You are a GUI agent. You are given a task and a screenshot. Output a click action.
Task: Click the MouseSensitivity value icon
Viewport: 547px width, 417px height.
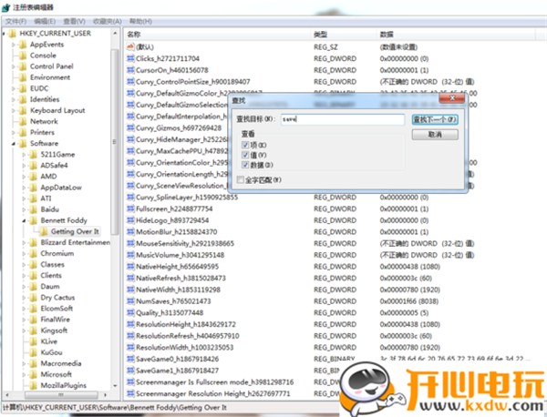[x=130, y=243]
